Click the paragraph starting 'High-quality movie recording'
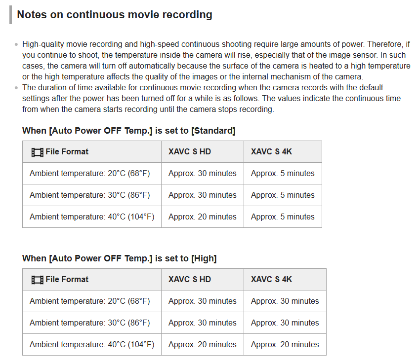The height and width of the screenshot is (362, 419). (216, 60)
